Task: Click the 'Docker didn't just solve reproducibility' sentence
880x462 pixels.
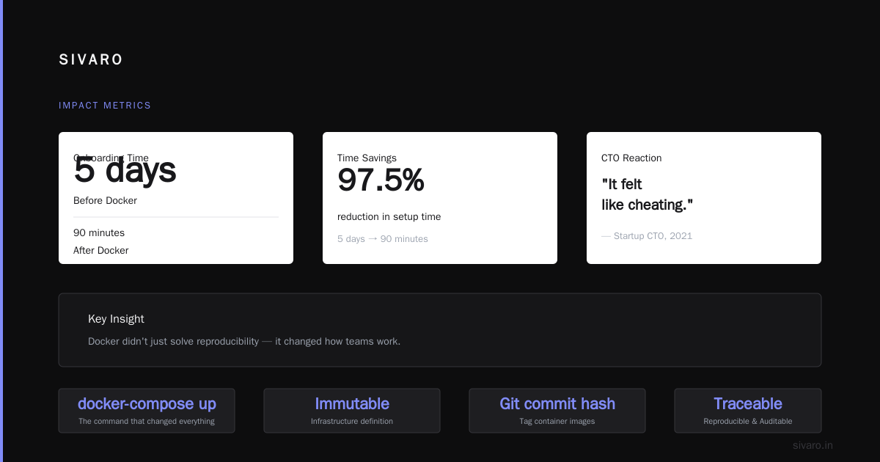Action: click(244, 341)
